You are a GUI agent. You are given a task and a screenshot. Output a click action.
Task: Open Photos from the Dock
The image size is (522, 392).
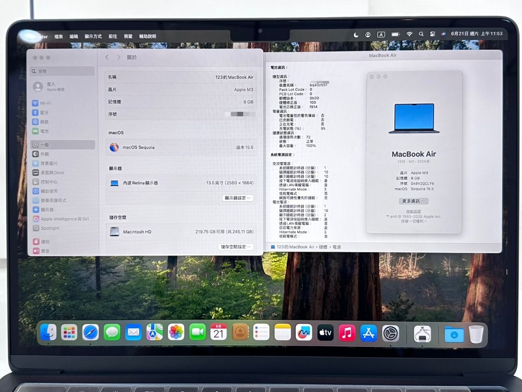click(x=176, y=332)
